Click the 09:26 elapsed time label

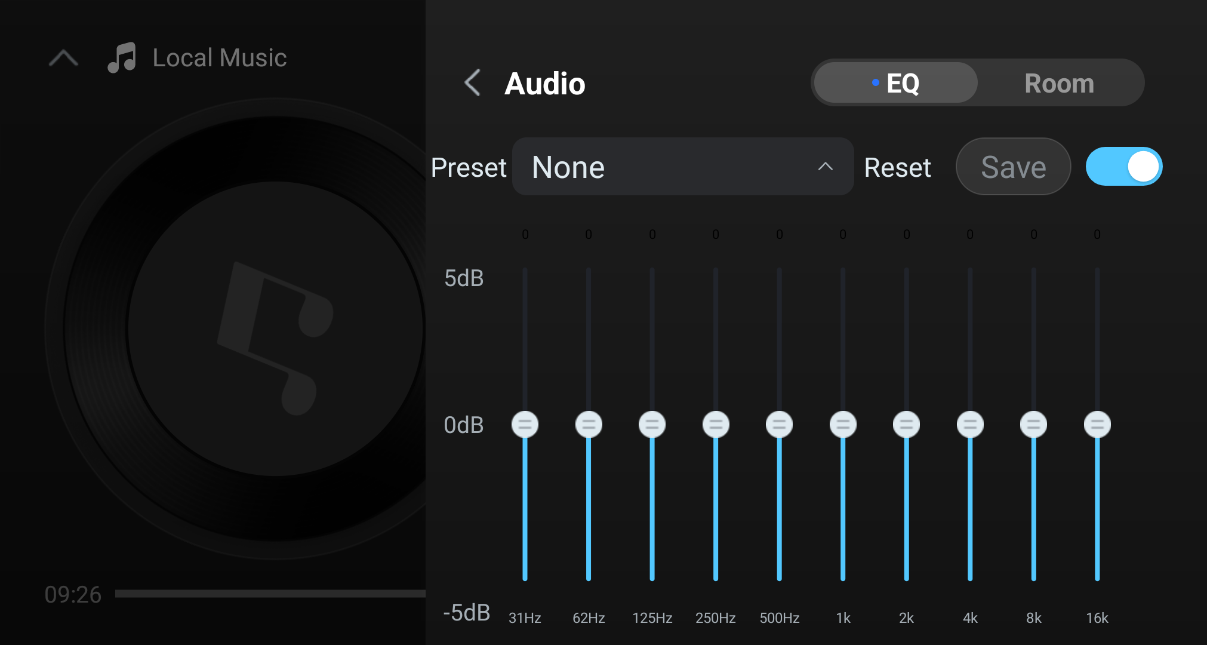pos(73,595)
